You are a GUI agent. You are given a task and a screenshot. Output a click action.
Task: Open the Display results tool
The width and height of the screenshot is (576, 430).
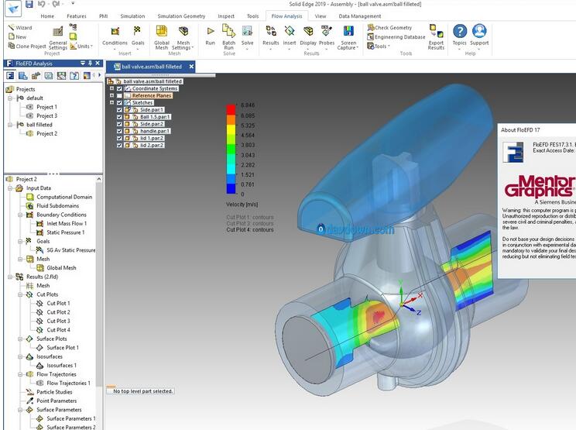coord(308,37)
